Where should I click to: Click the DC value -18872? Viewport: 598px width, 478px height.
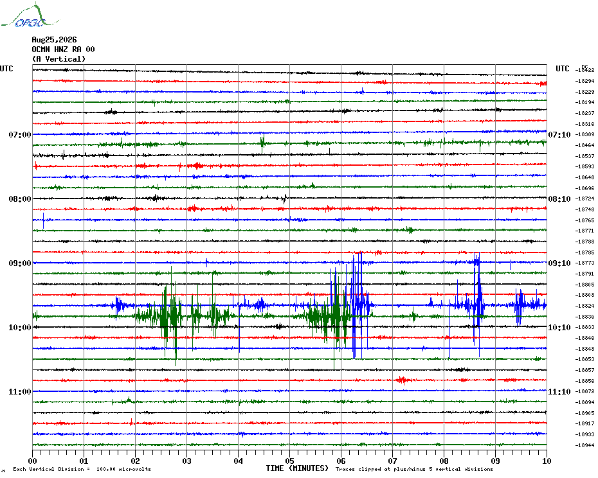click(x=584, y=391)
